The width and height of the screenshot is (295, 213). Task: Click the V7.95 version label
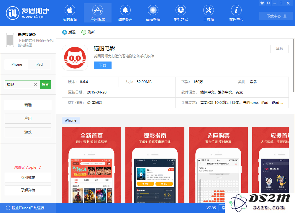coord(211,208)
